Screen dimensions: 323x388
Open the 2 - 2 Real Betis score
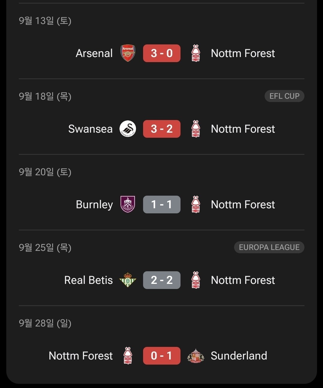[x=162, y=280]
